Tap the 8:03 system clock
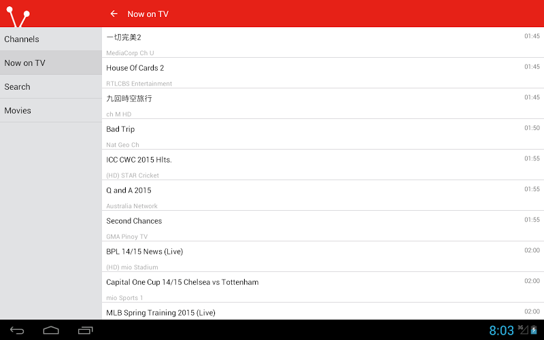544x340 pixels. tap(501, 330)
